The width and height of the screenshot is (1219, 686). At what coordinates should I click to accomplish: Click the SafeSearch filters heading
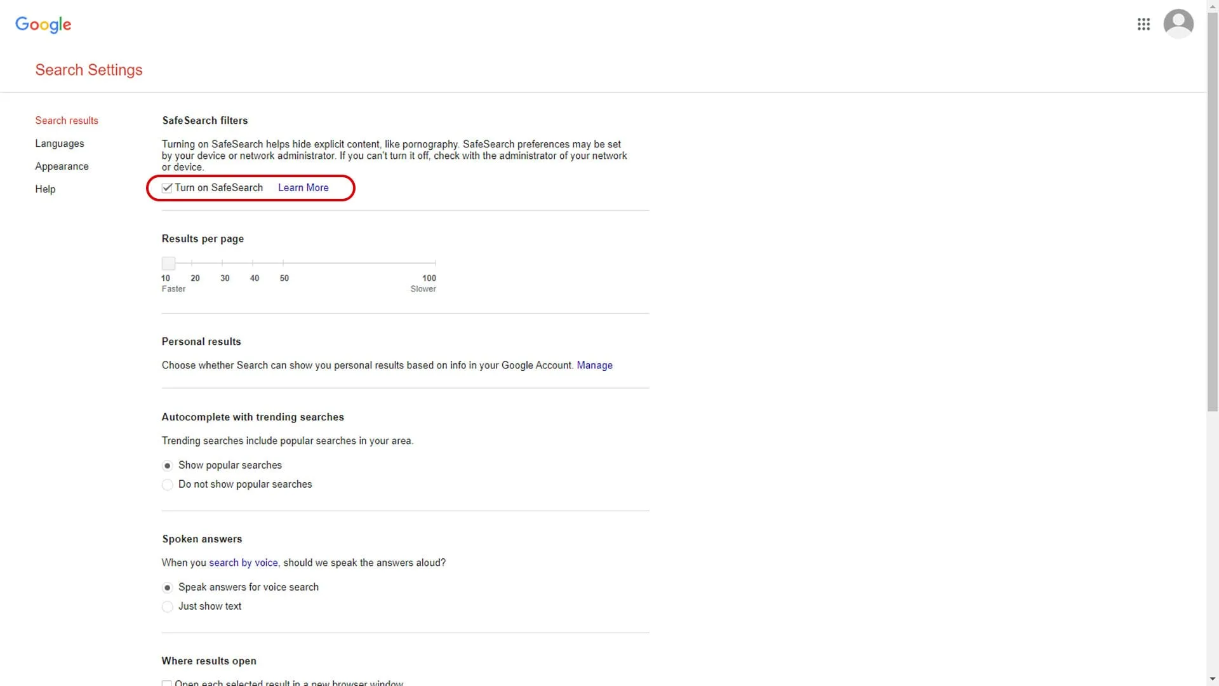(204, 121)
